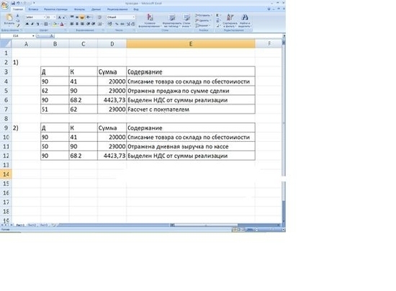Align text right in cell
The height and width of the screenshot is (291, 396).
point(82,24)
